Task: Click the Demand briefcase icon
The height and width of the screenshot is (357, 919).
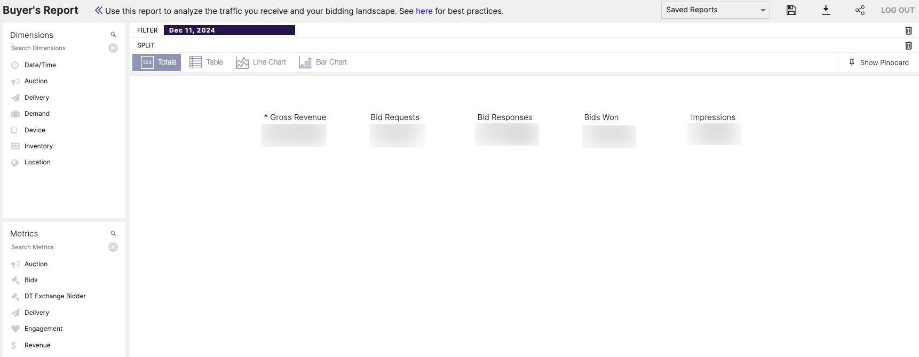Action: 15,114
